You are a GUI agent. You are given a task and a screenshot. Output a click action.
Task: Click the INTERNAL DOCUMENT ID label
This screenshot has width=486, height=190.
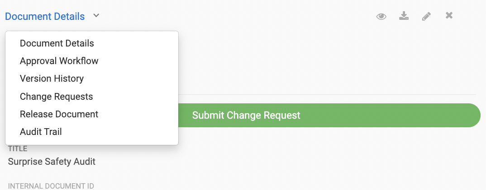[51, 186]
